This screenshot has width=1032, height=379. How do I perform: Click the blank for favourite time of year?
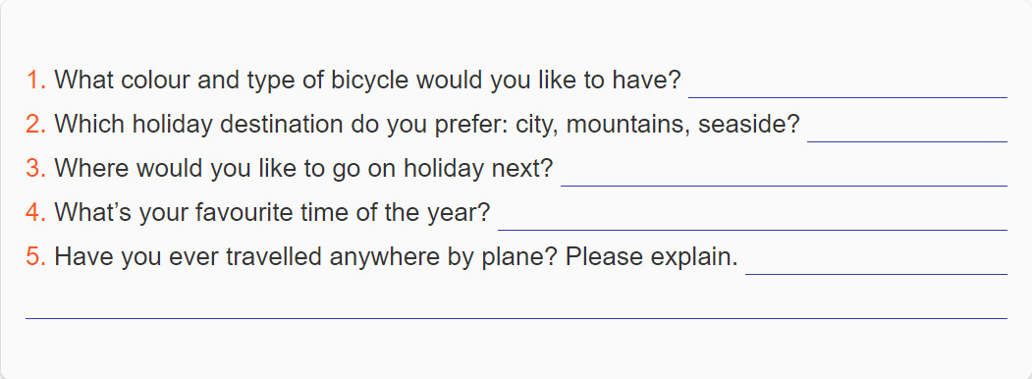(x=752, y=214)
